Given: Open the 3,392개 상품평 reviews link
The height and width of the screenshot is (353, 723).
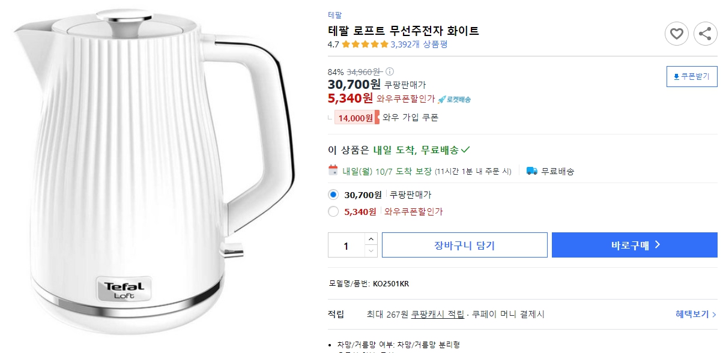Looking at the screenshot, I should tap(417, 44).
